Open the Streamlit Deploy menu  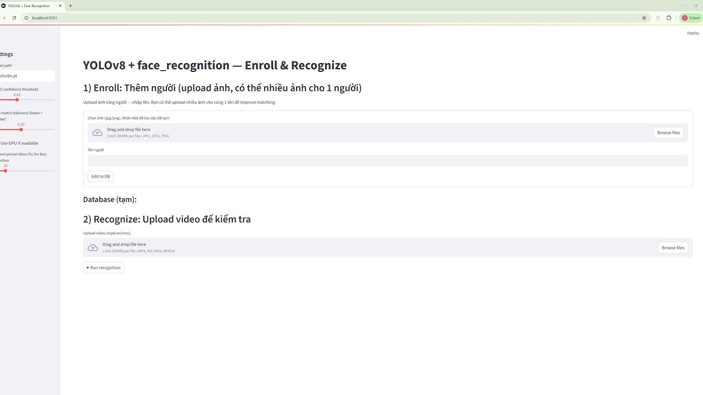693,33
